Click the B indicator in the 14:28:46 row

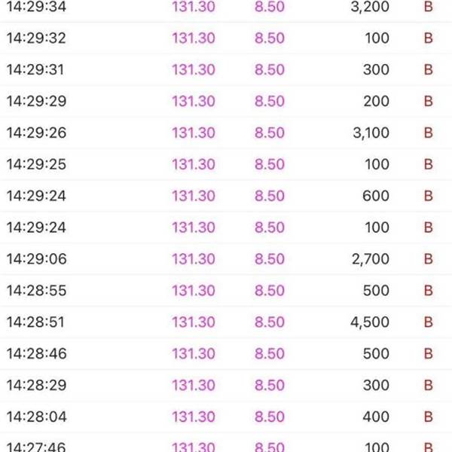[x=429, y=355]
